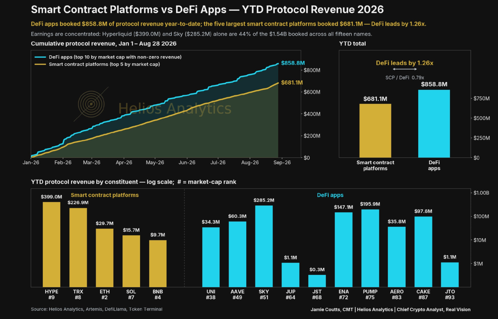Click the 'Cumulative protocol revenue, Jan 1 – Aug 28 2026' heading
498x319 pixels.
tap(103, 43)
